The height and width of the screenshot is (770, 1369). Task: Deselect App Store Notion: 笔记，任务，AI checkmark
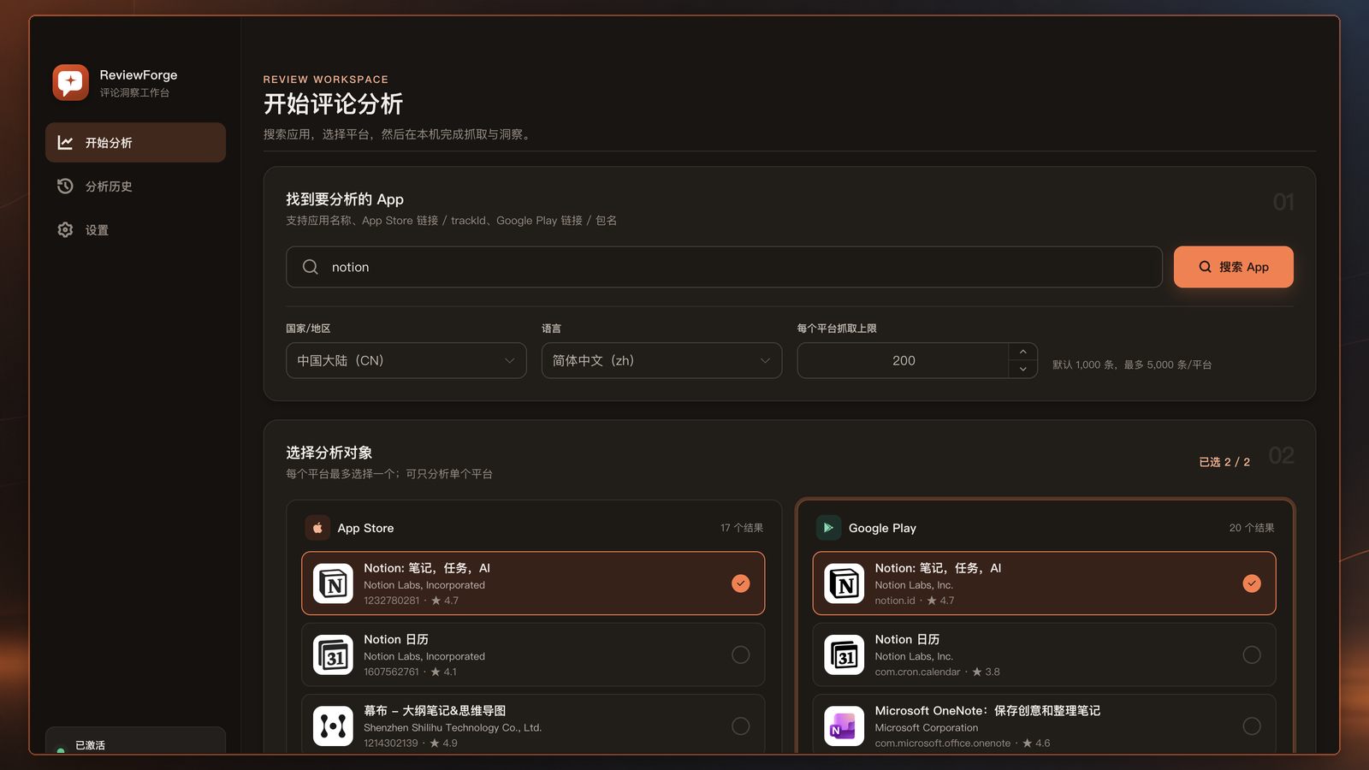pyautogui.click(x=741, y=583)
